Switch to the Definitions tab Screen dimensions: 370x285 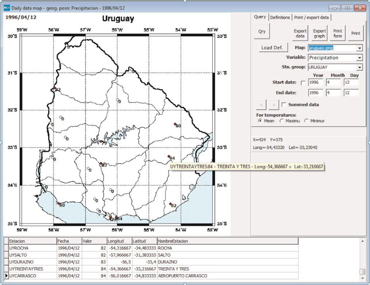click(x=280, y=17)
